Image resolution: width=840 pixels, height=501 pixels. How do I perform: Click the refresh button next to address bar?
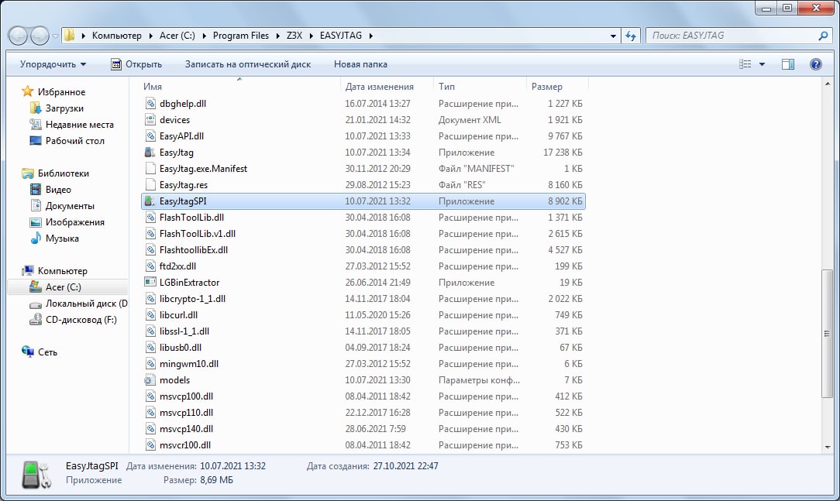point(631,36)
